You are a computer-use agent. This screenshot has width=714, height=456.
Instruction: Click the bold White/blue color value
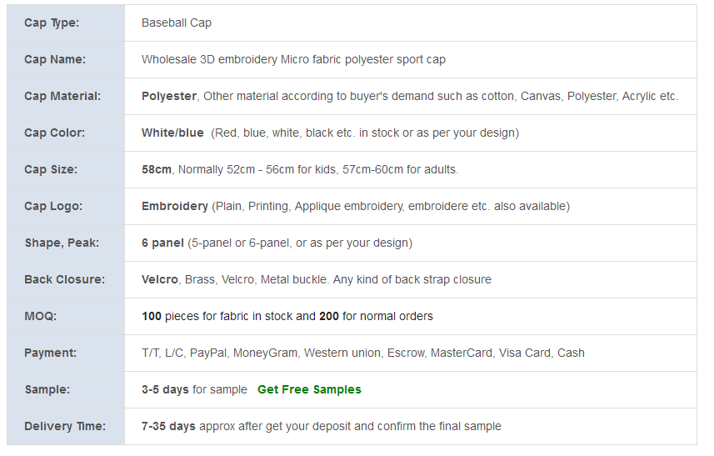[x=172, y=133]
